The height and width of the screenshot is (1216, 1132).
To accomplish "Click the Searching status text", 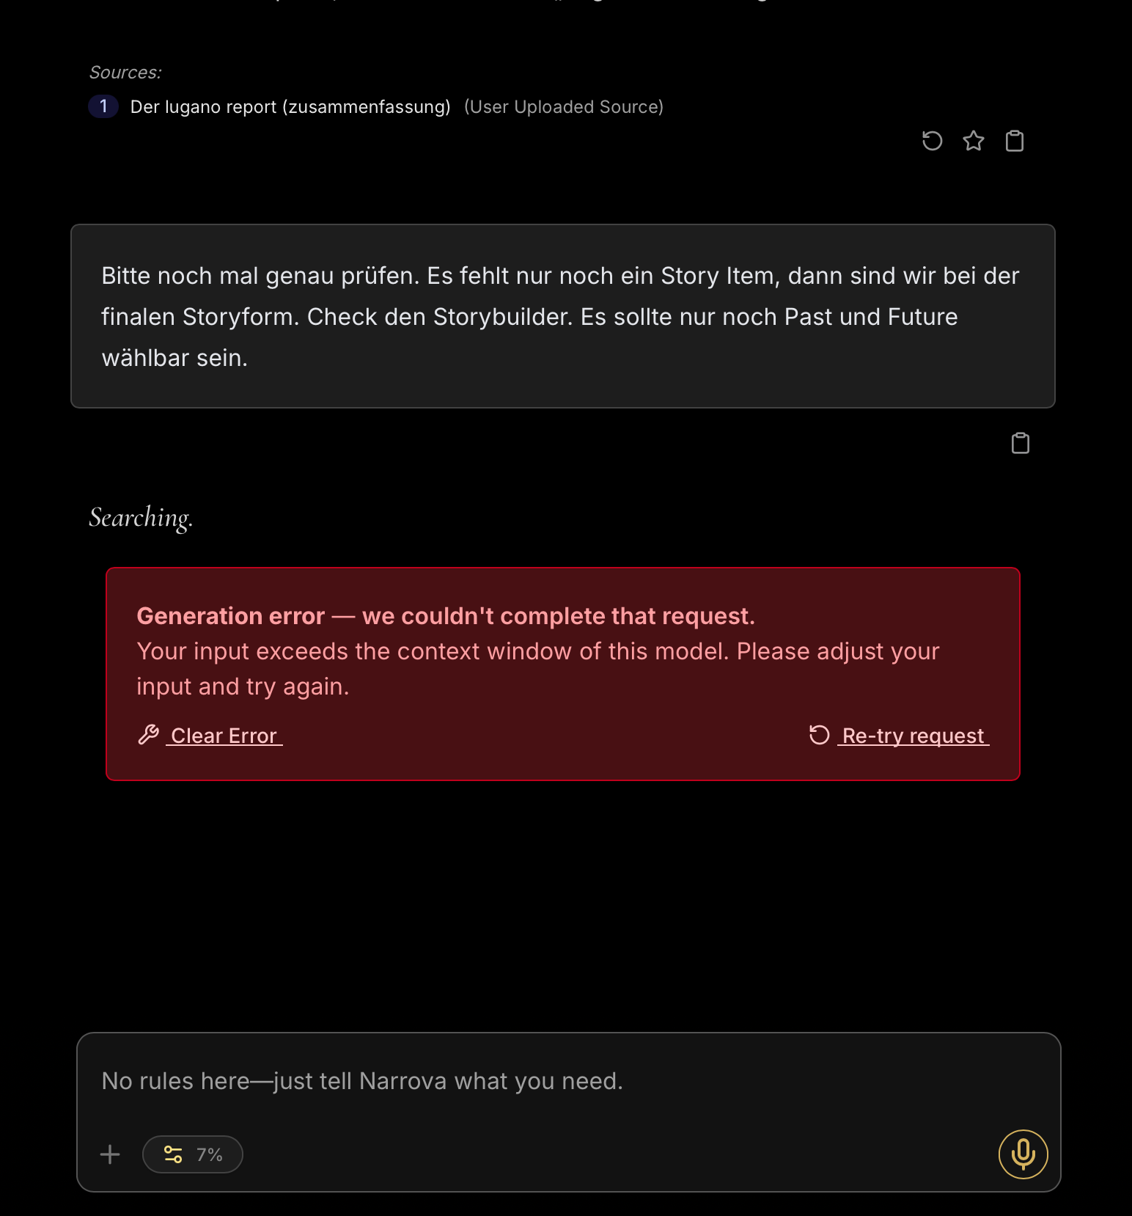I will [x=141, y=518].
